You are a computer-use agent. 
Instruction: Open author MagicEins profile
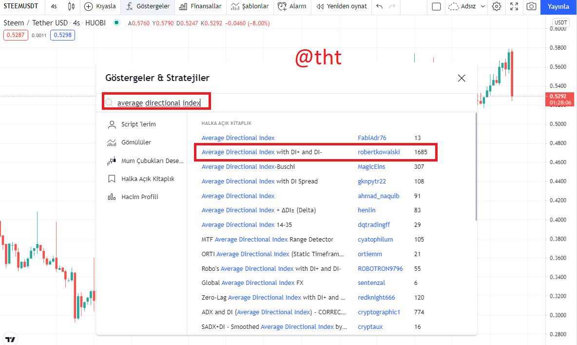(371, 166)
